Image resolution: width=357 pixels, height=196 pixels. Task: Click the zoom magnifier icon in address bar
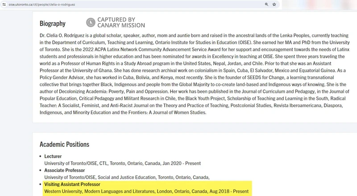266,4
